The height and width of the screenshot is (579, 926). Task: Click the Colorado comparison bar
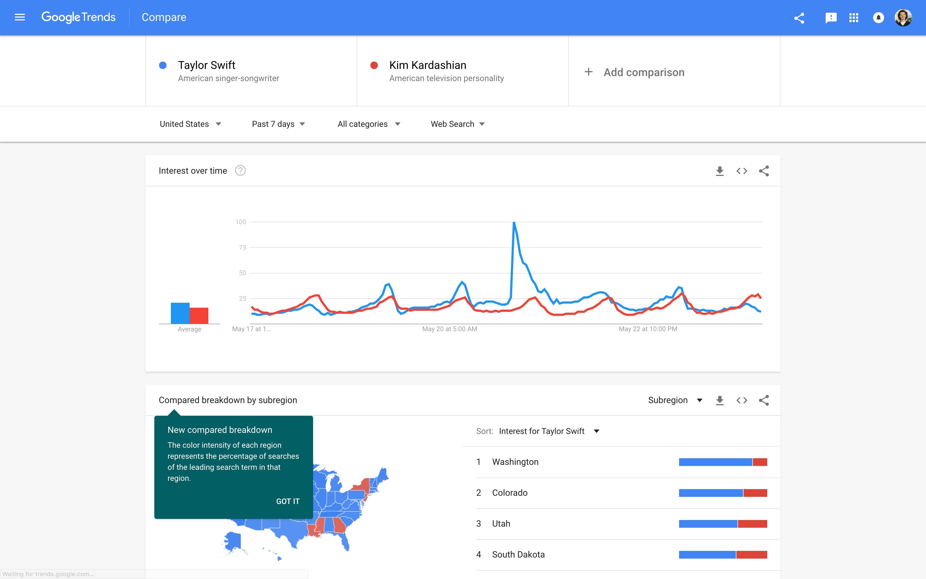point(723,493)
